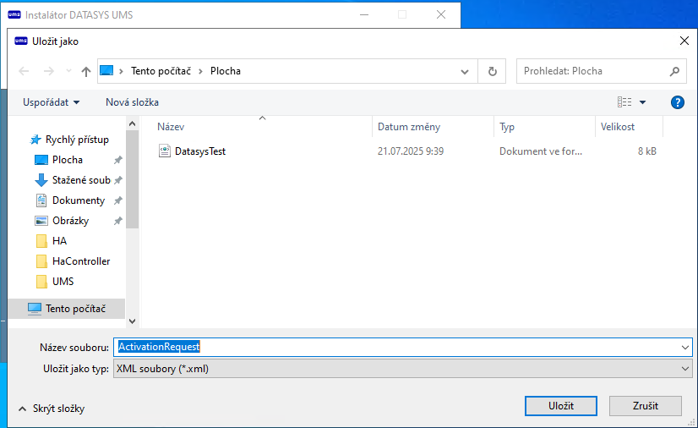698x428 pixels.
Task: Open help with the question mark icon
Action: pos(677,102)
